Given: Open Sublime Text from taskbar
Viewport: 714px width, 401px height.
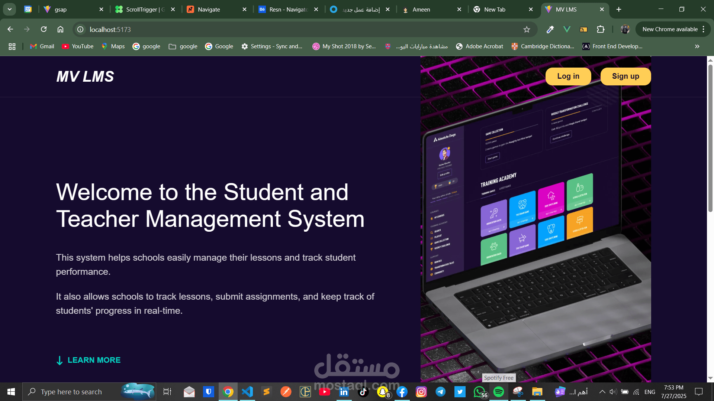Looking at the screenshot, I should click(x=267, y=392).
